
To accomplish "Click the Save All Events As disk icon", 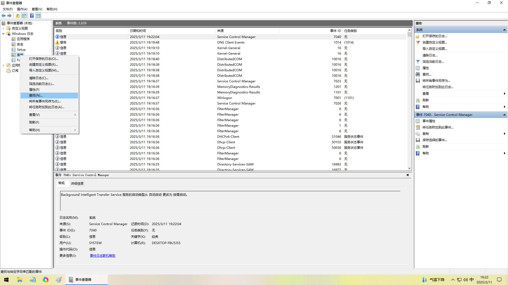I will coord(418,81).
